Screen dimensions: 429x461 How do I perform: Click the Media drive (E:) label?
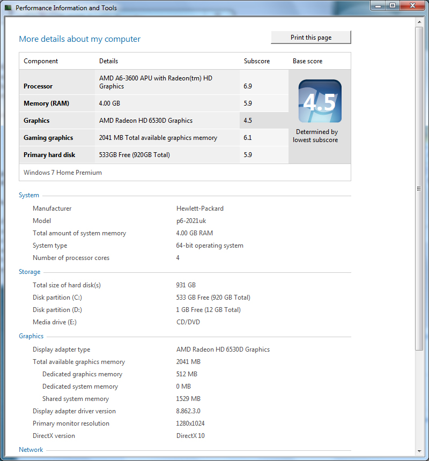click(54, 322)
